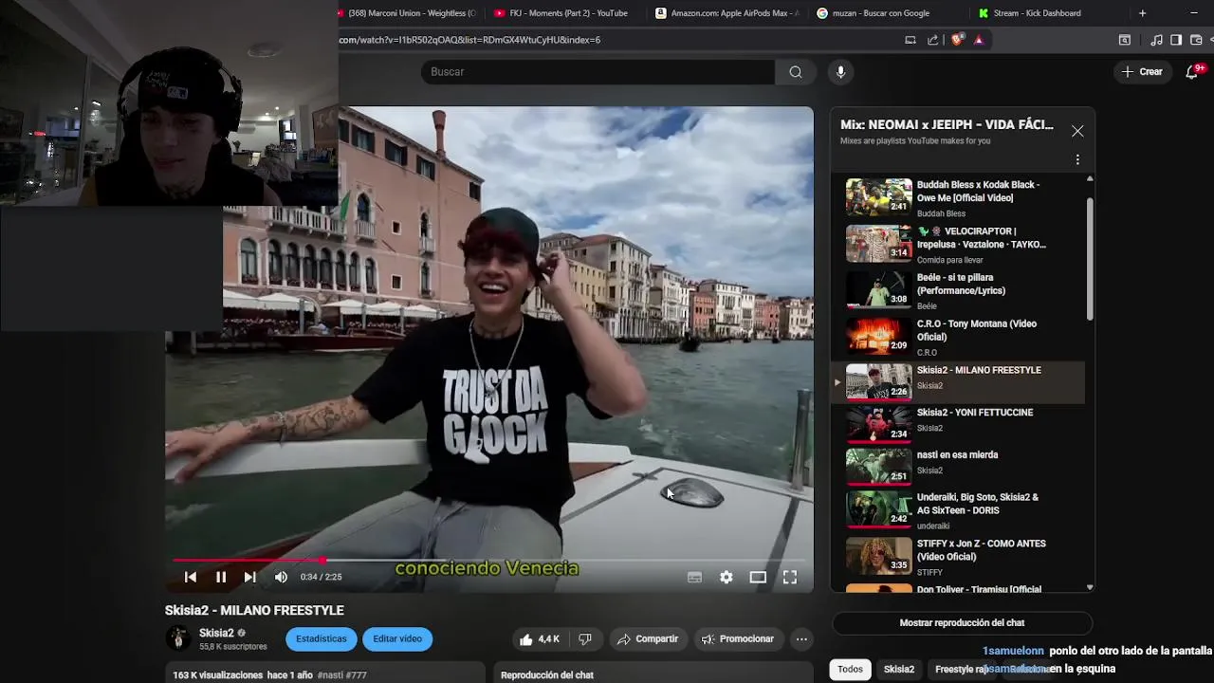
Task: Open the Estadísticas button
Action: tap(322, 639)
